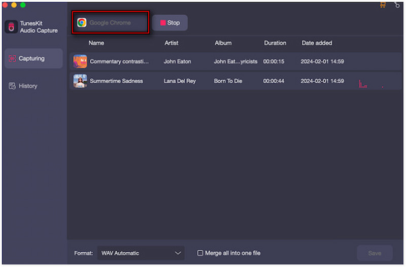
Task: Expand the format dropdown chevron arrow
Action: click(178, 253)
